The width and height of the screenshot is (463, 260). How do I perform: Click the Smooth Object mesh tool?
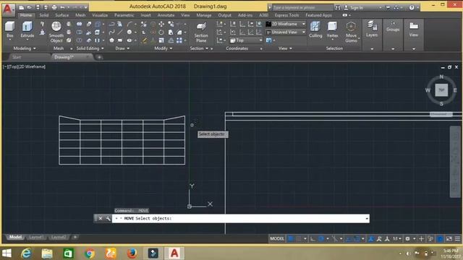tap(56, 32)
